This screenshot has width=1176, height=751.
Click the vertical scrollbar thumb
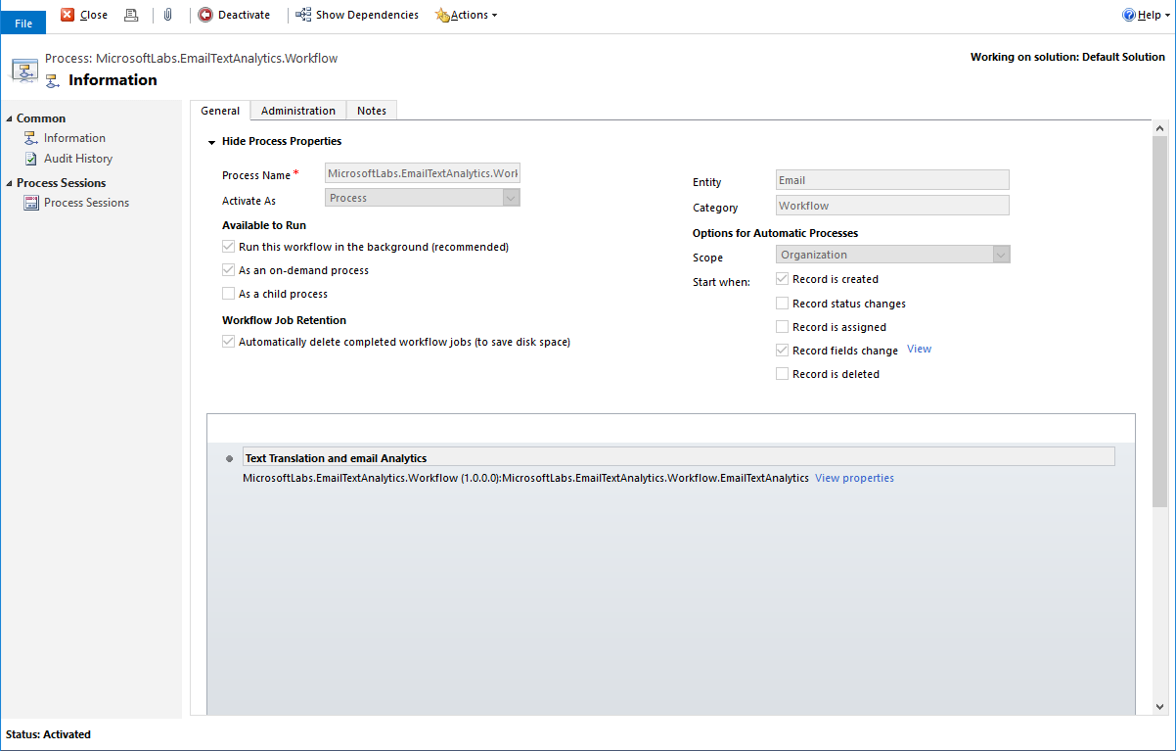coord(1160,321)
